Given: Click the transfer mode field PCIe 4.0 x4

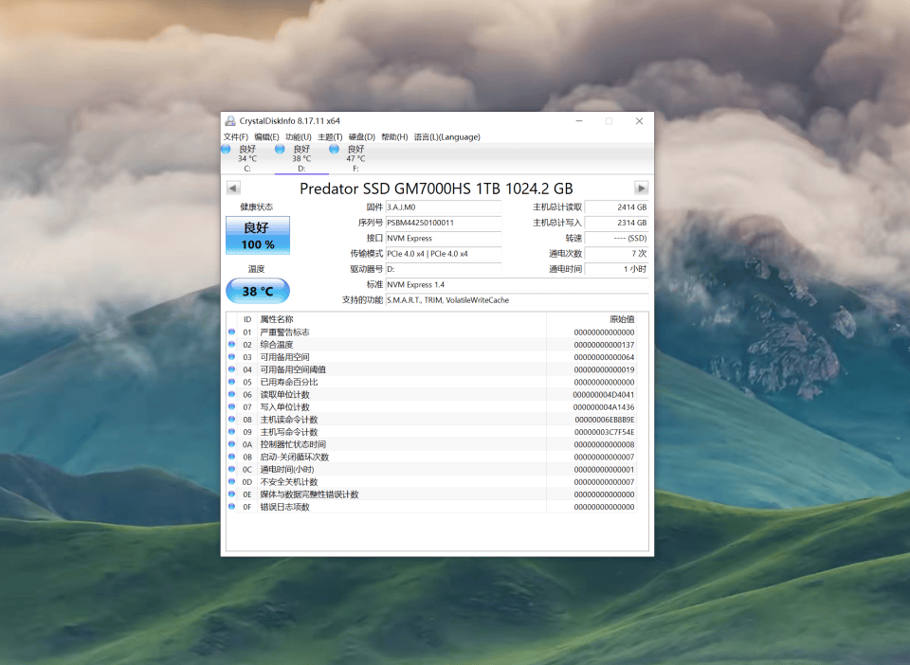Looking at the screenshot, I should (x=444, y=253).
